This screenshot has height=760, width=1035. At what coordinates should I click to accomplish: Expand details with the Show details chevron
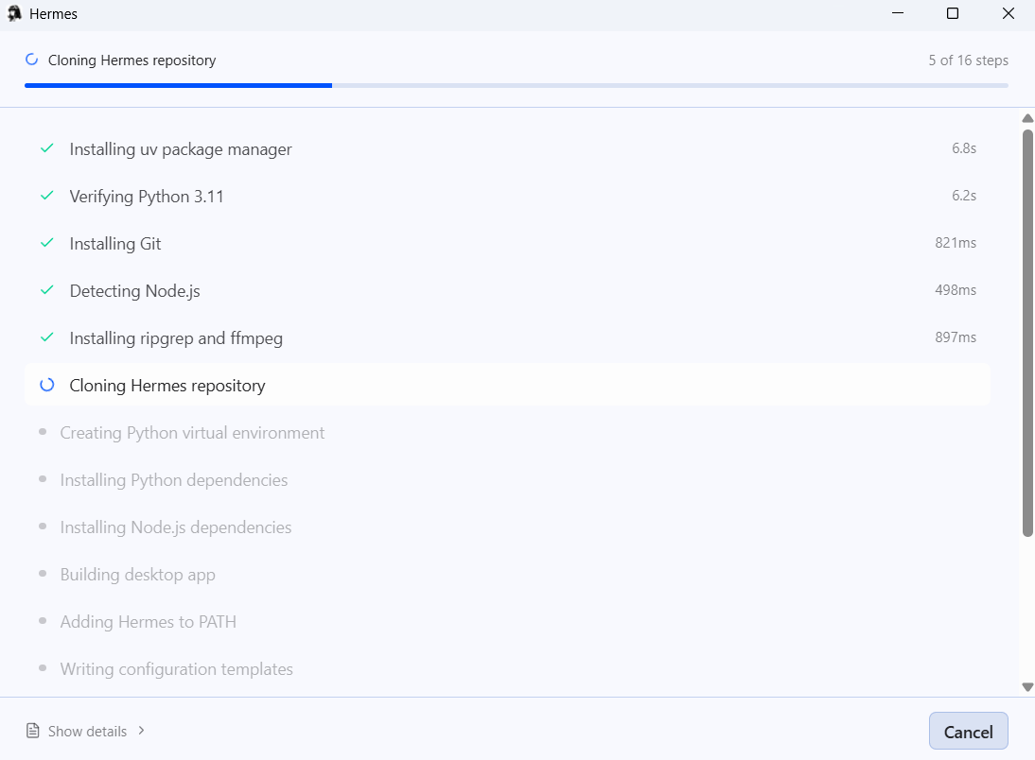[x=141, y=731]
